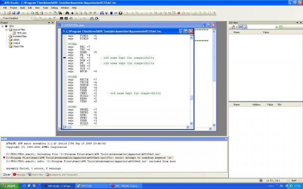Click the vertical scrollbar thumb of m8535def.inc

coord(191,98)
